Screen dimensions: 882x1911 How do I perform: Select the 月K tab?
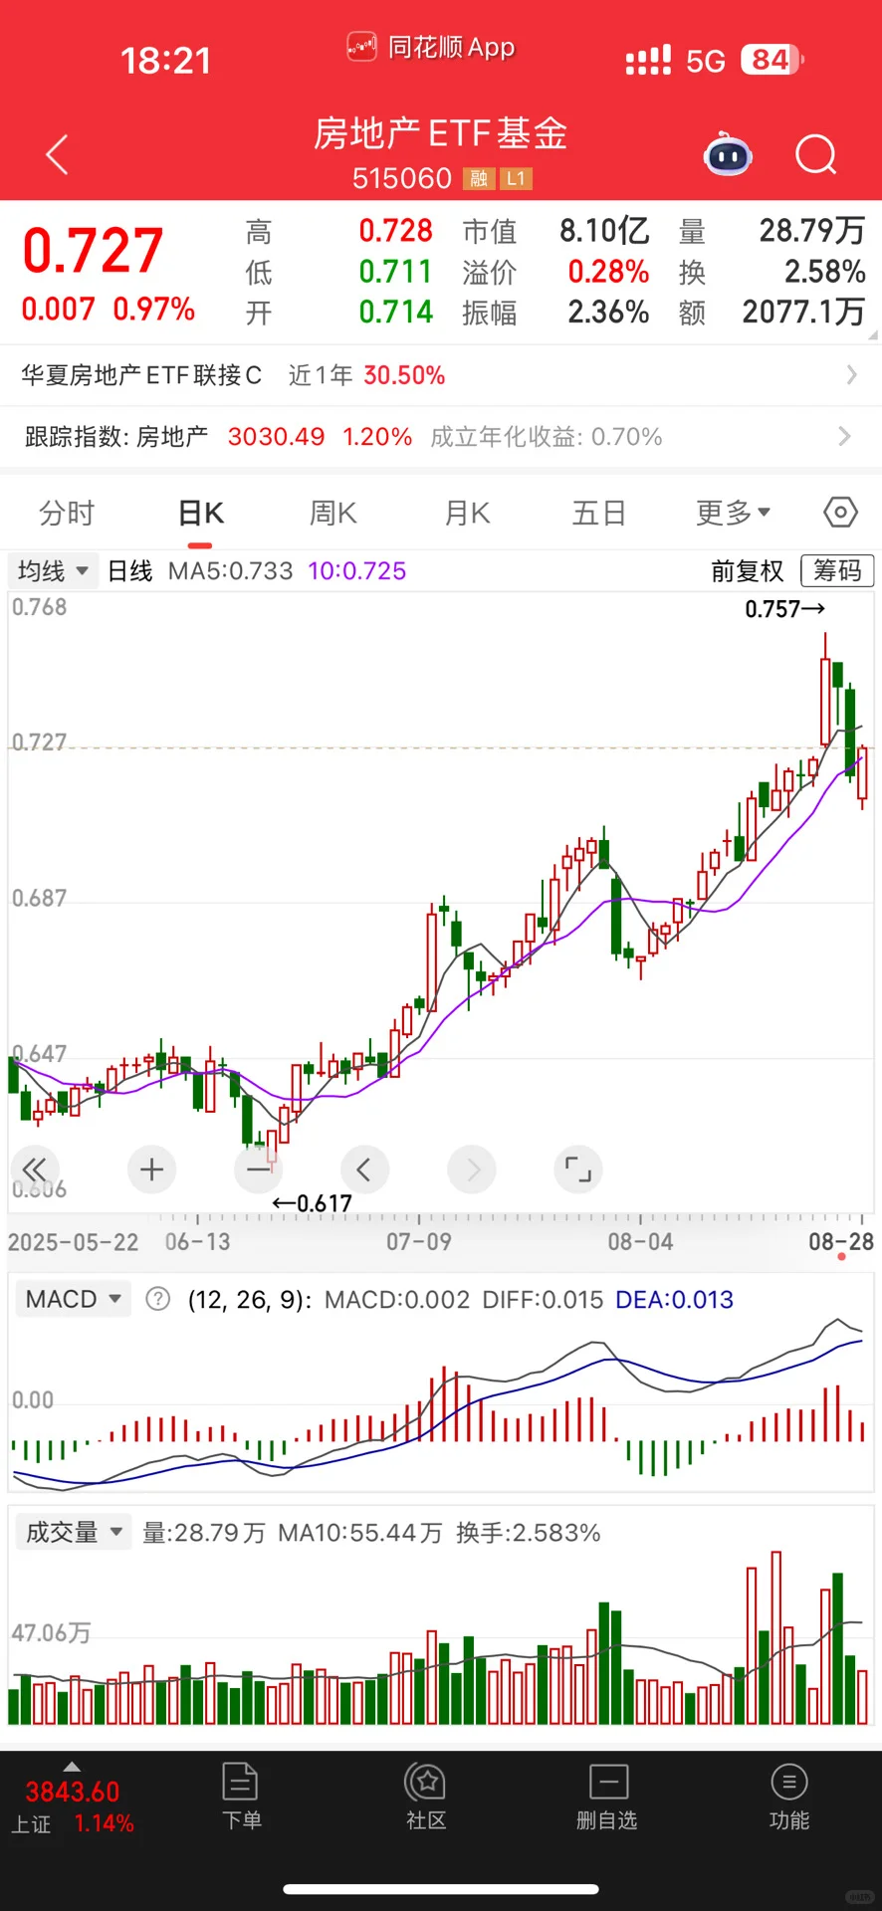466,513
